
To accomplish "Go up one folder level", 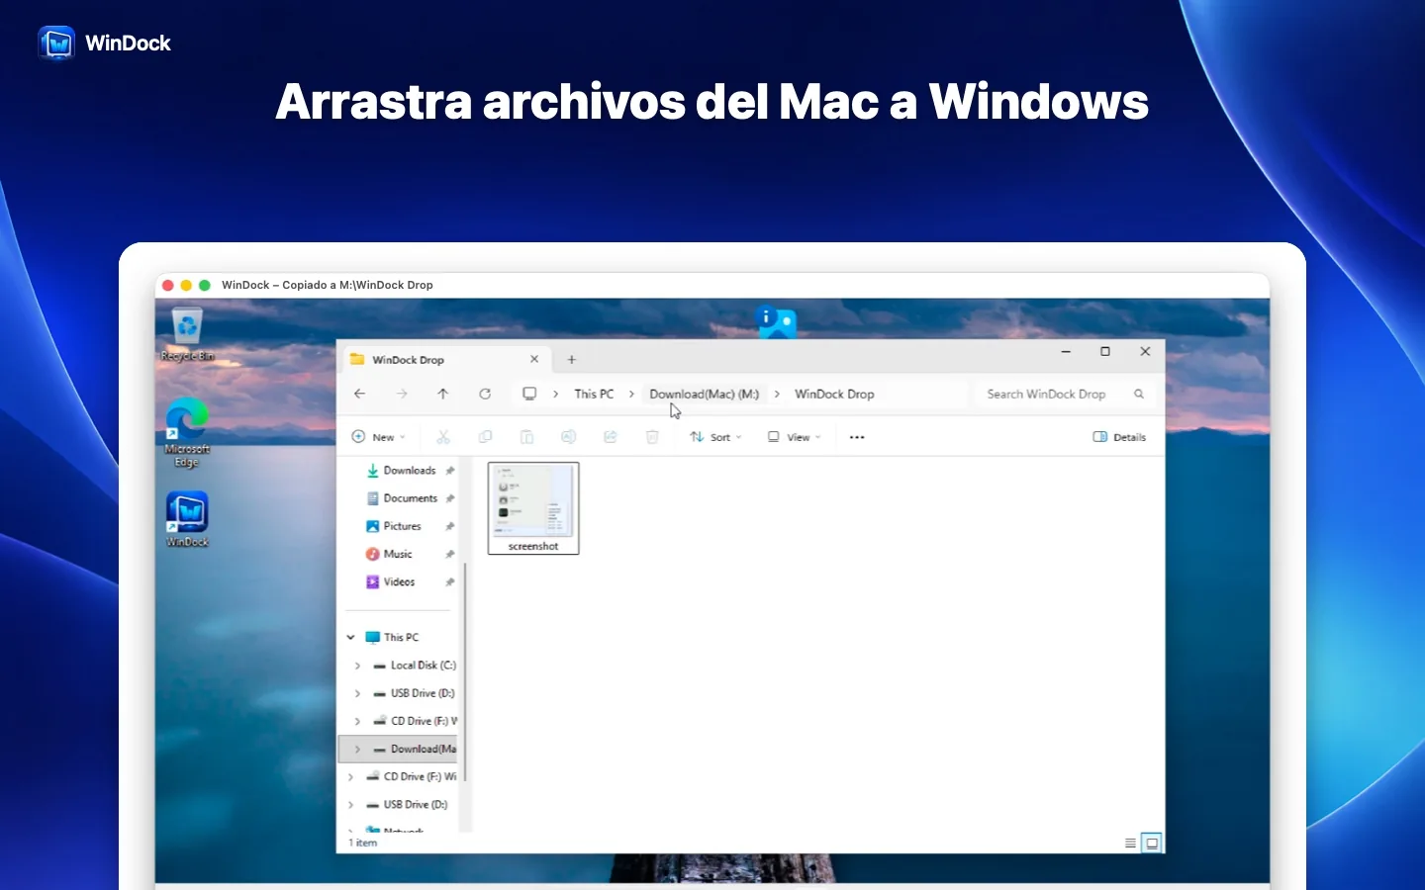I will coord(443,394).
